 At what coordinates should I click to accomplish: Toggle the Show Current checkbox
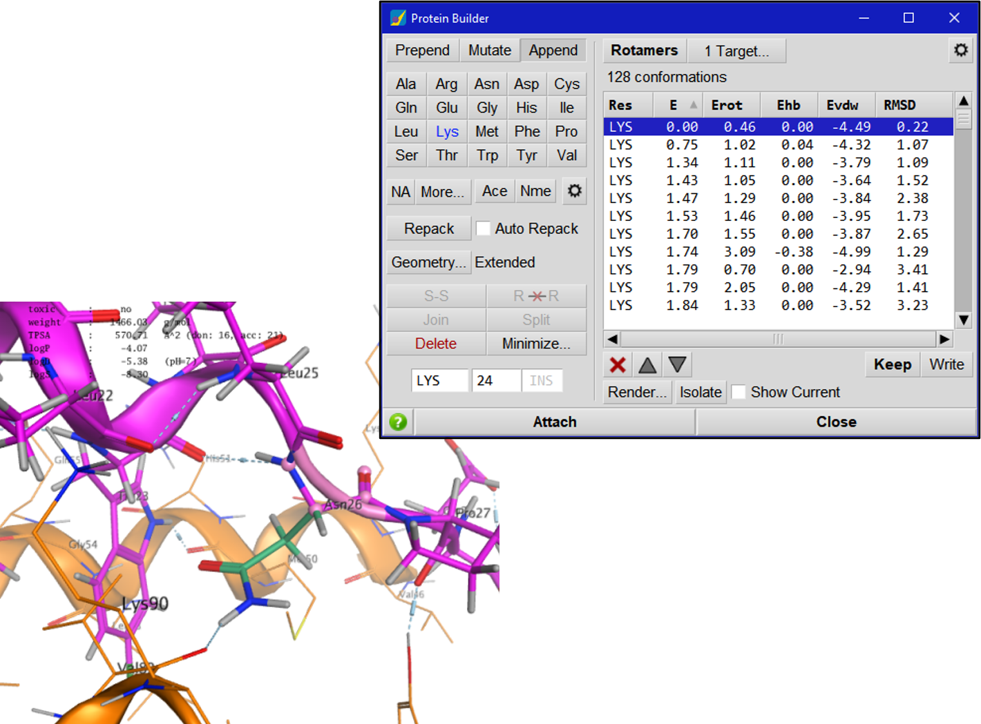pos(739,392)
